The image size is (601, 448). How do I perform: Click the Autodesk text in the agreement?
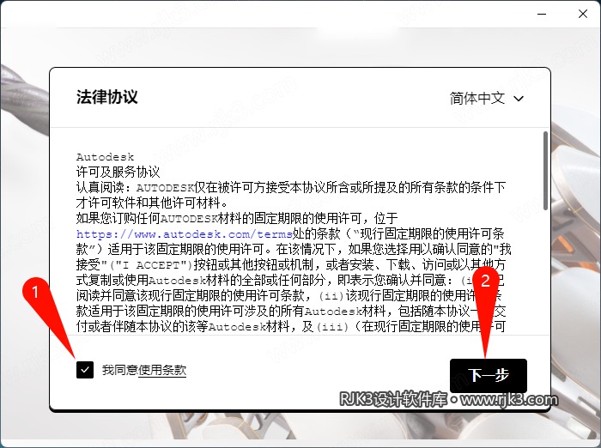pyautogui.click(x=105, y=157)
